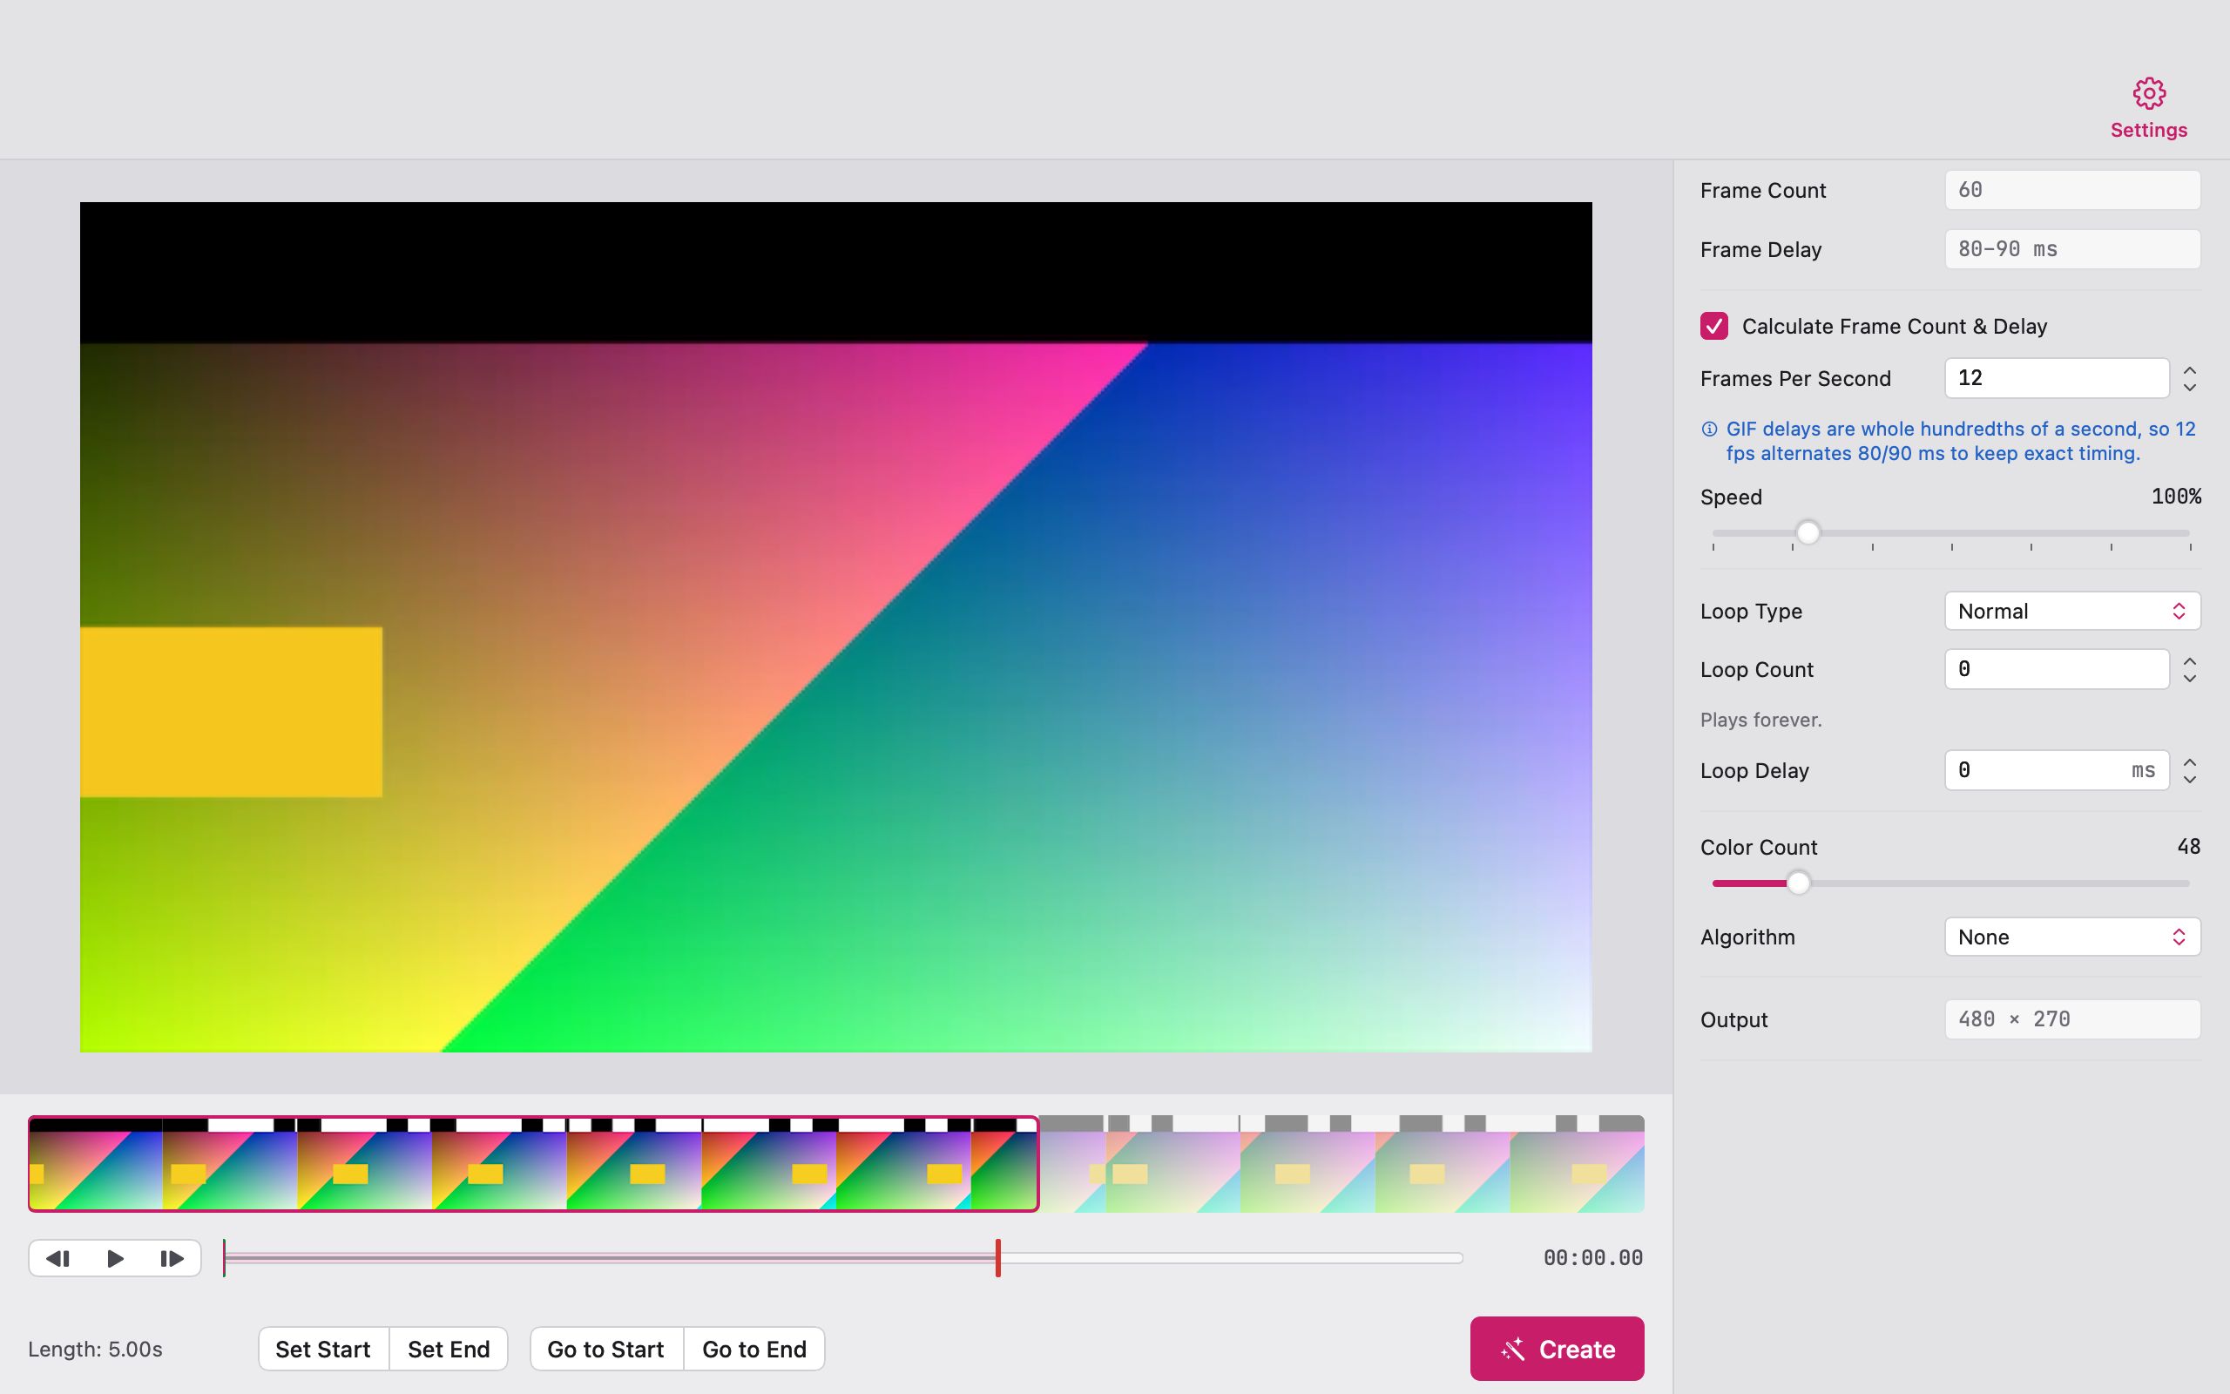
Task: Click the start marker on playback scrubber
Action: (224, 1258)
